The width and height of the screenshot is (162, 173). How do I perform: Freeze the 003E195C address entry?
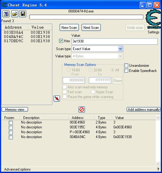(x=11, y=127)
